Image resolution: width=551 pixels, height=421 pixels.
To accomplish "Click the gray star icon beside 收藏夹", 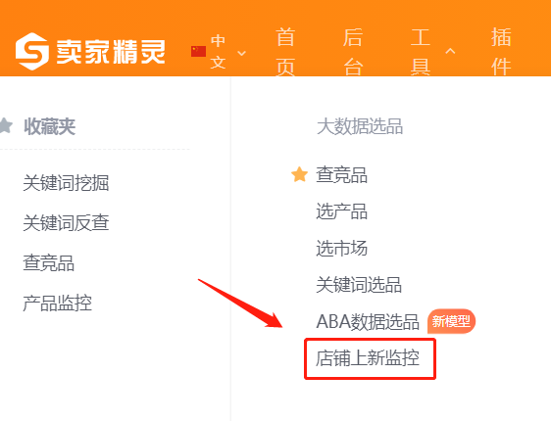I will point(6,125).
